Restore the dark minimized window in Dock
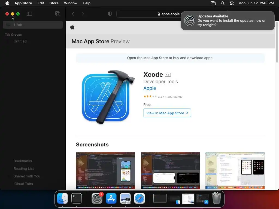 160,198
